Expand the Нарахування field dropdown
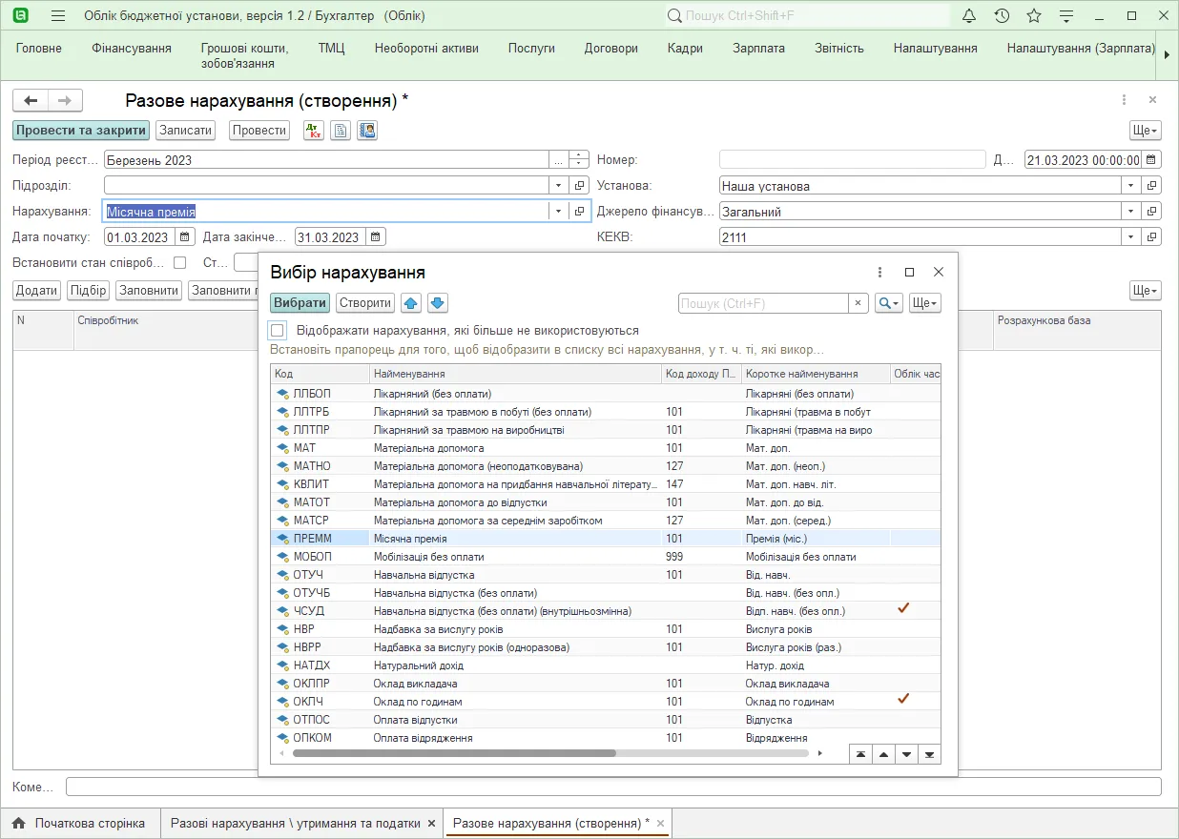 [558, 212]
